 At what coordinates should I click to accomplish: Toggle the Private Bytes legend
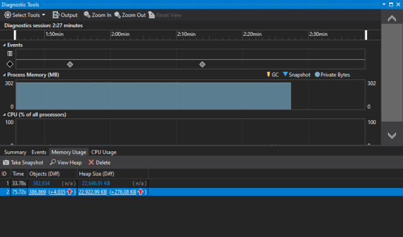[332, 75]
